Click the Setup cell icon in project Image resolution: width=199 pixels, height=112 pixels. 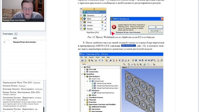click(84, 22)
